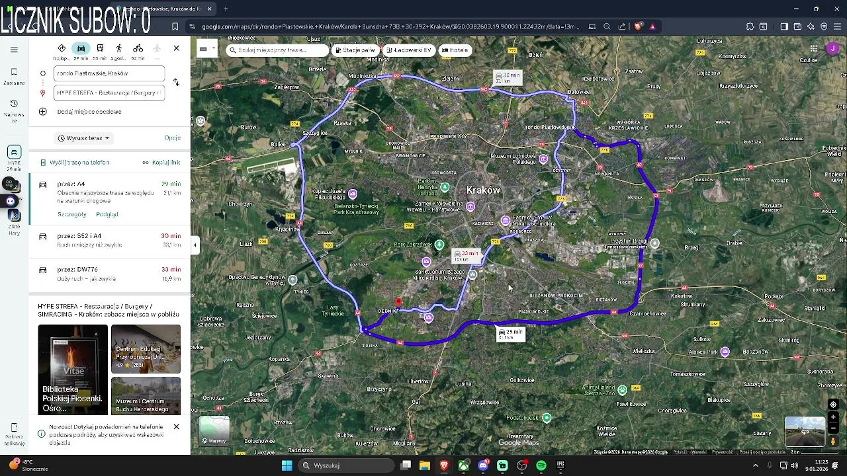The image size is (847, 476).
Task: Zoom in the map with plus
Action: [833, 417]
